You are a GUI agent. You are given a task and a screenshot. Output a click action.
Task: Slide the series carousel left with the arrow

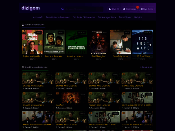pyautogui.click(x=25, y=45)
